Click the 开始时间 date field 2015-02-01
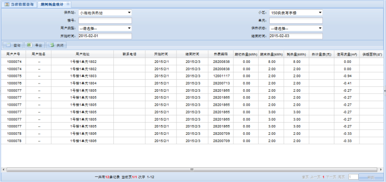The height and width of the screenshot is (182, 386). 105,36
